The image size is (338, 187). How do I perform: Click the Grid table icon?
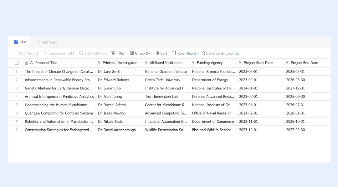(x=16, y=42)
